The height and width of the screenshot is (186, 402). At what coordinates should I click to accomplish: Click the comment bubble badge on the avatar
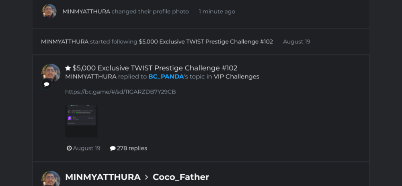click(x=47, y=85)
